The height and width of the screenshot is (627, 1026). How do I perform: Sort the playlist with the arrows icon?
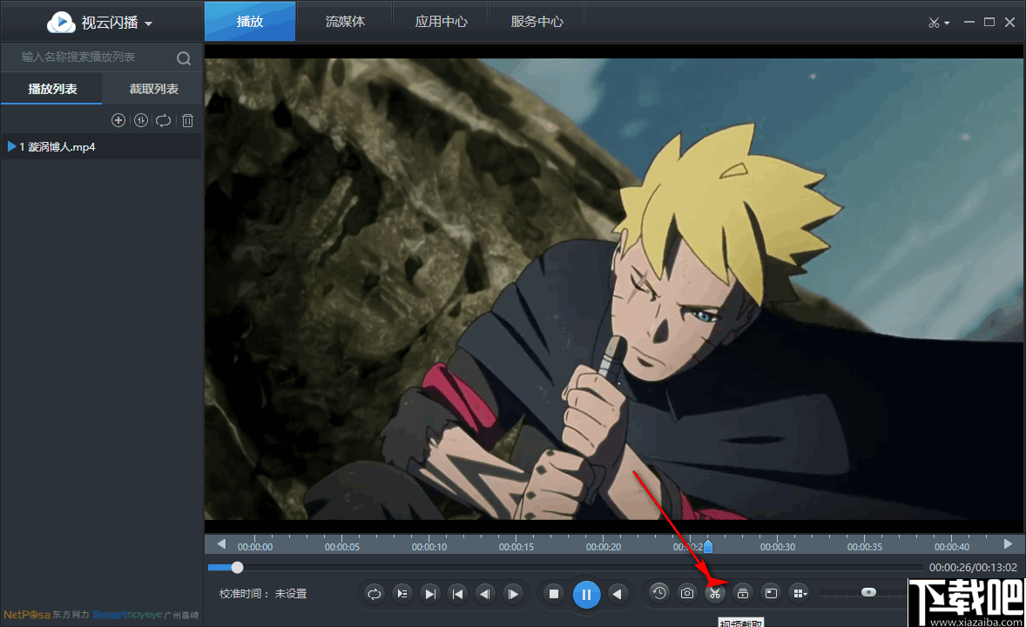pos(141,120)
